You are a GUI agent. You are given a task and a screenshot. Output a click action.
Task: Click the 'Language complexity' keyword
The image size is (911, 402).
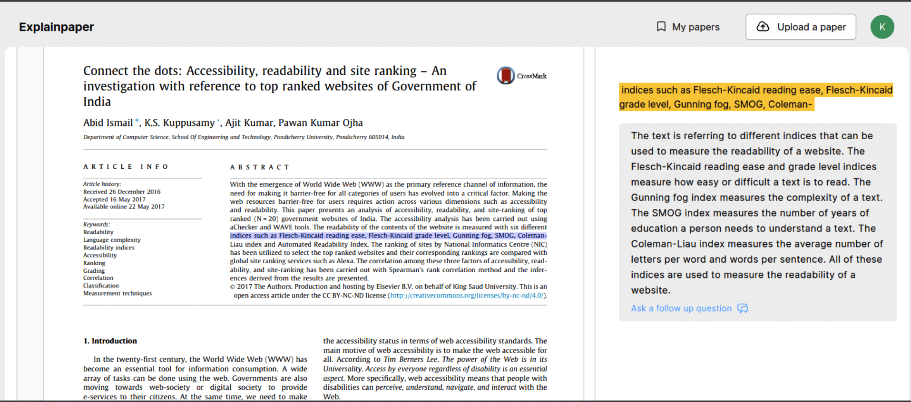pos(112,240)
